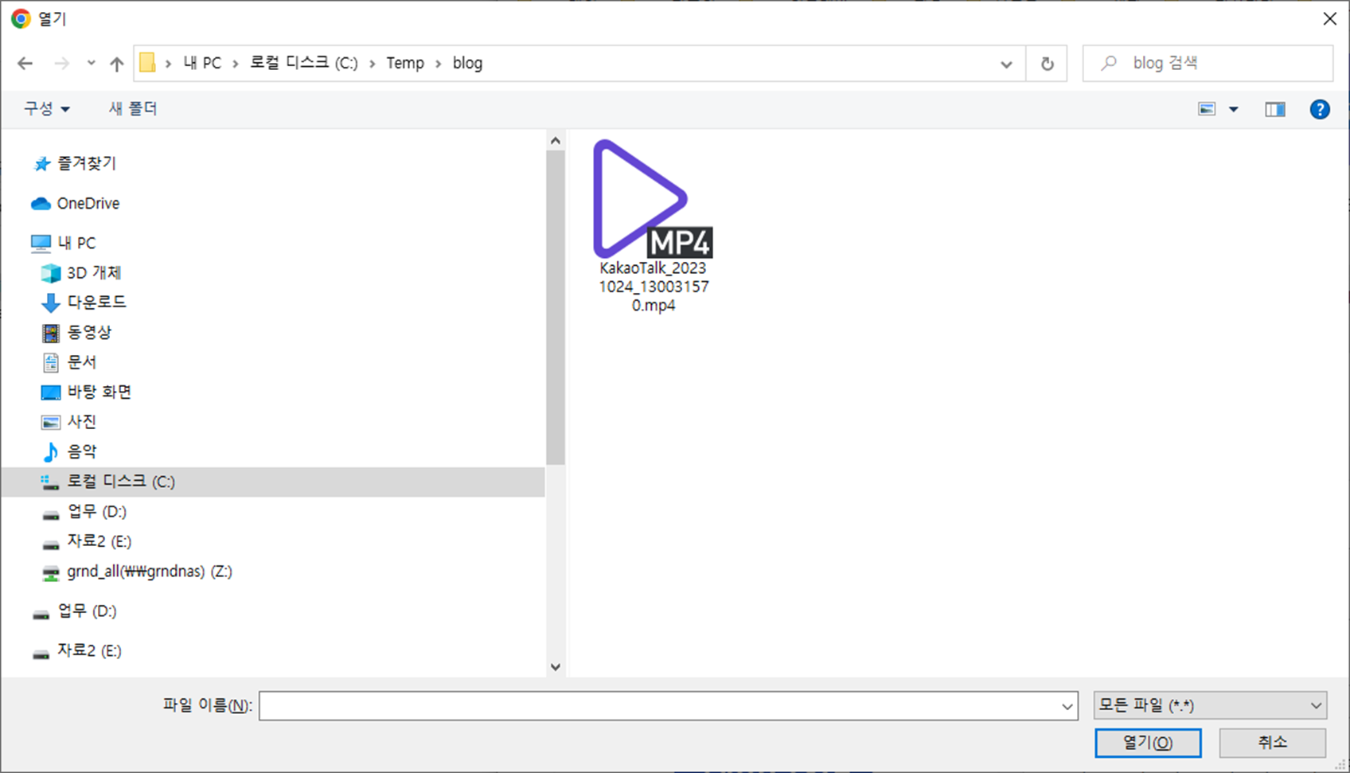Create a folder with 새 폴더
Image resolution: width=1350 pixels, height=773 pixels.
133,108
